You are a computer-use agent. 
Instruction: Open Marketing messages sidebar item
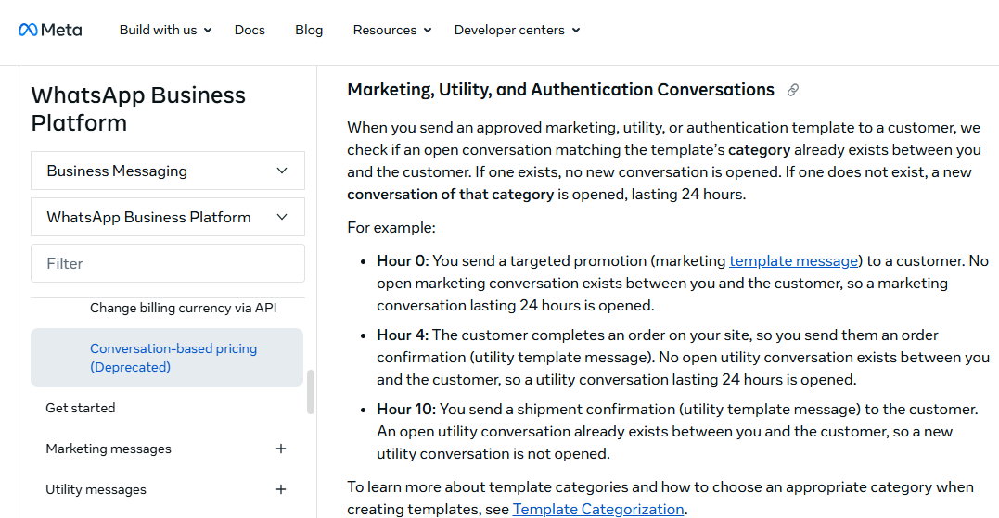point(109,449)
